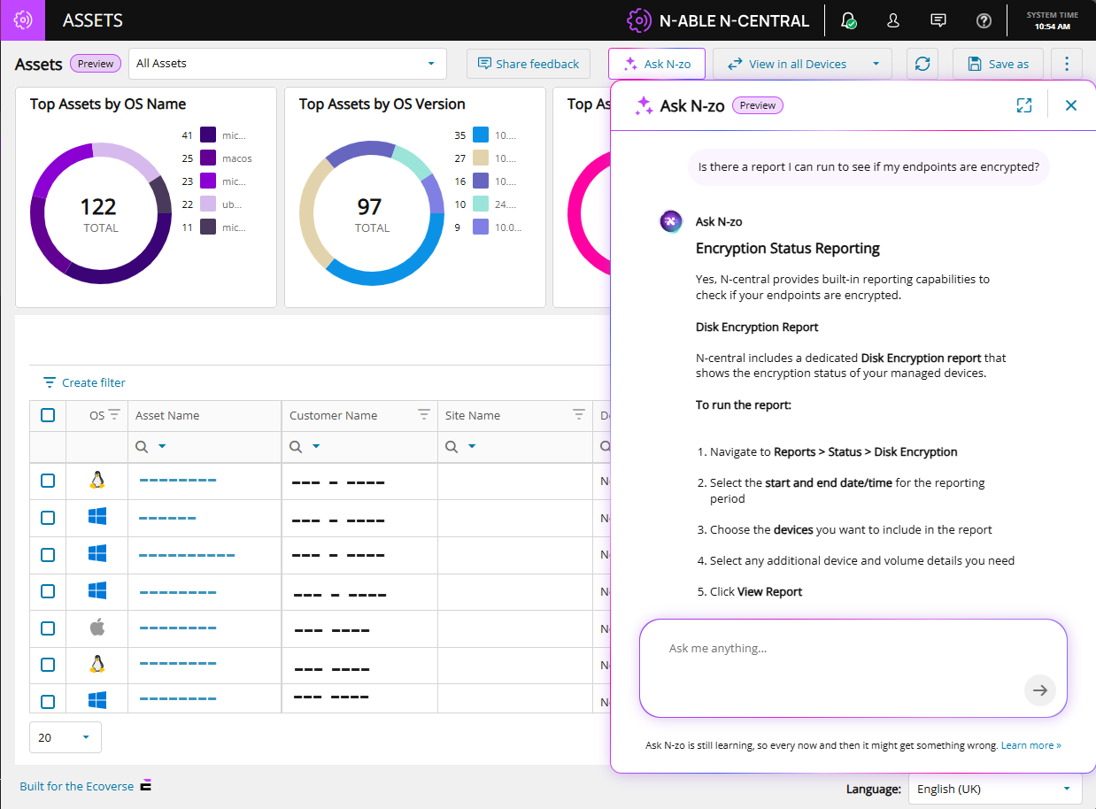Open the Language English (UK) dropdown
This screenshot has width=1096, height=809.
point(994,789)
